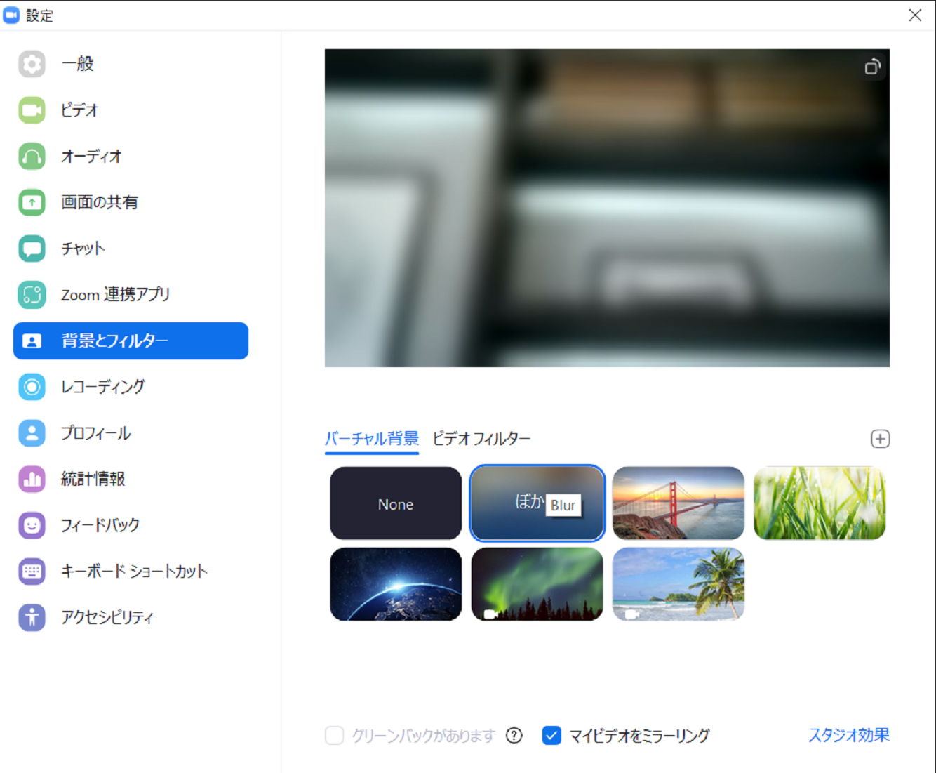Viewport: 936px width, 773px height.
Task: Click the プロフィール person icon
Action: click(x=32, y=433)
